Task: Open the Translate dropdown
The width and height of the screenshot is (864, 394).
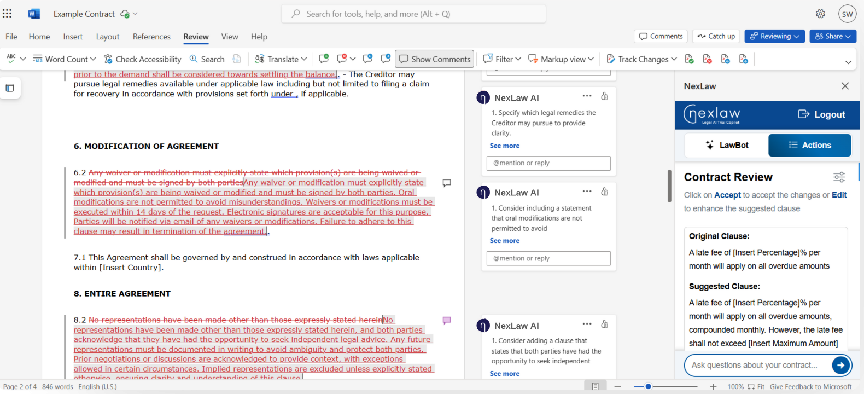Action: [281, 59]
